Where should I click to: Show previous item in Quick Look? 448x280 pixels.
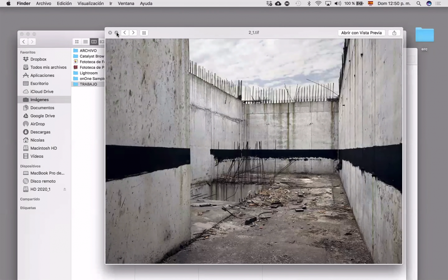click(125, 33)
